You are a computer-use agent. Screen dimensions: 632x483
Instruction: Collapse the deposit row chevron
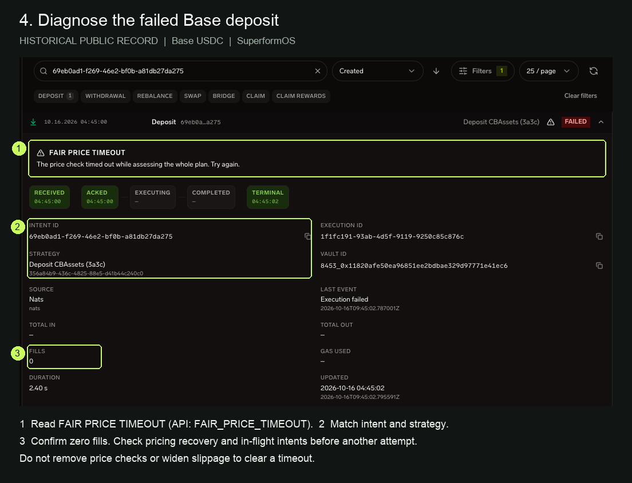tap(601, 122)
